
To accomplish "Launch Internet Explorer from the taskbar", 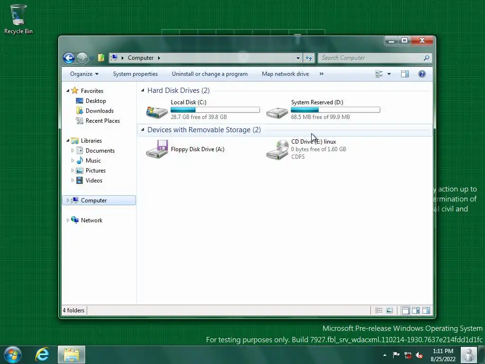I will 42,355.
